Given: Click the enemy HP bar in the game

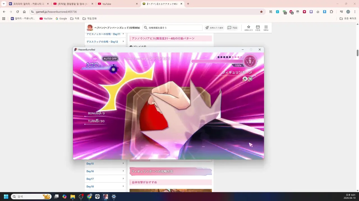Looking at the screenshot, I should (x=217, y=61).
